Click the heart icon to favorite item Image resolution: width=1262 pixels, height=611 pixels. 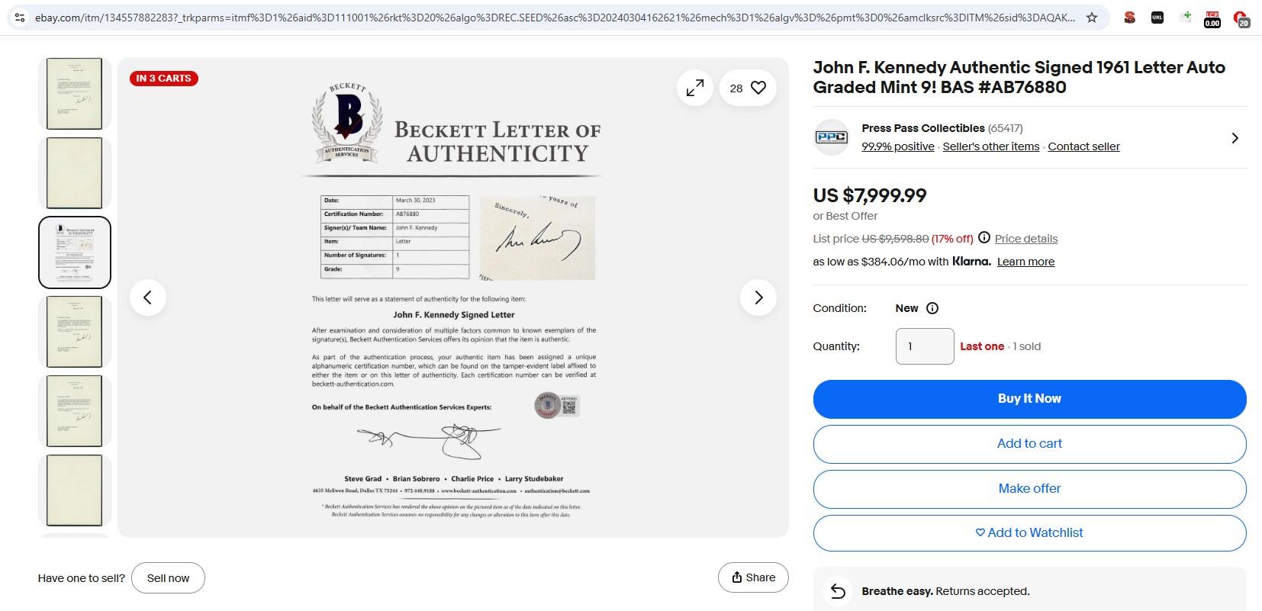pyautogui.click(x=758, y=88)
